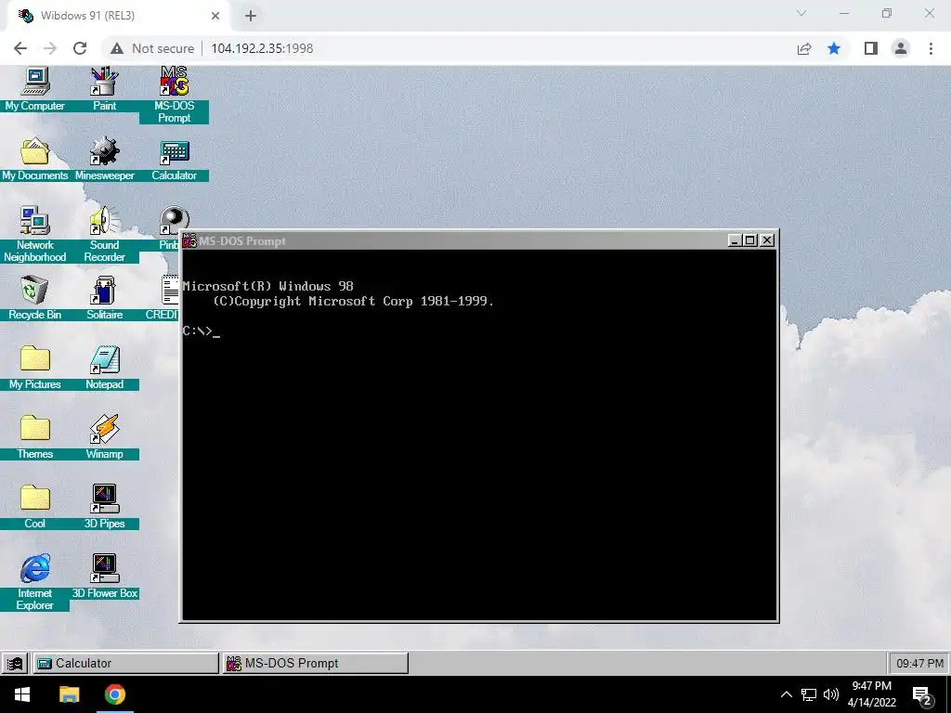951x713 pixels.
Task: Select the Wibdows 91 (REL3) browser tab
Action: pos(118,16)
